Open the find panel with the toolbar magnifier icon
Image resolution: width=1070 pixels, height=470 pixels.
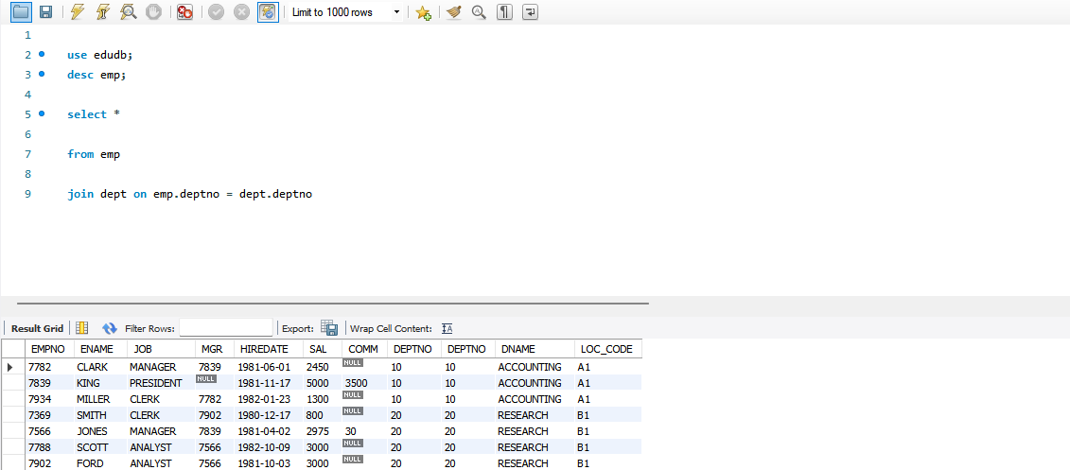479,11
